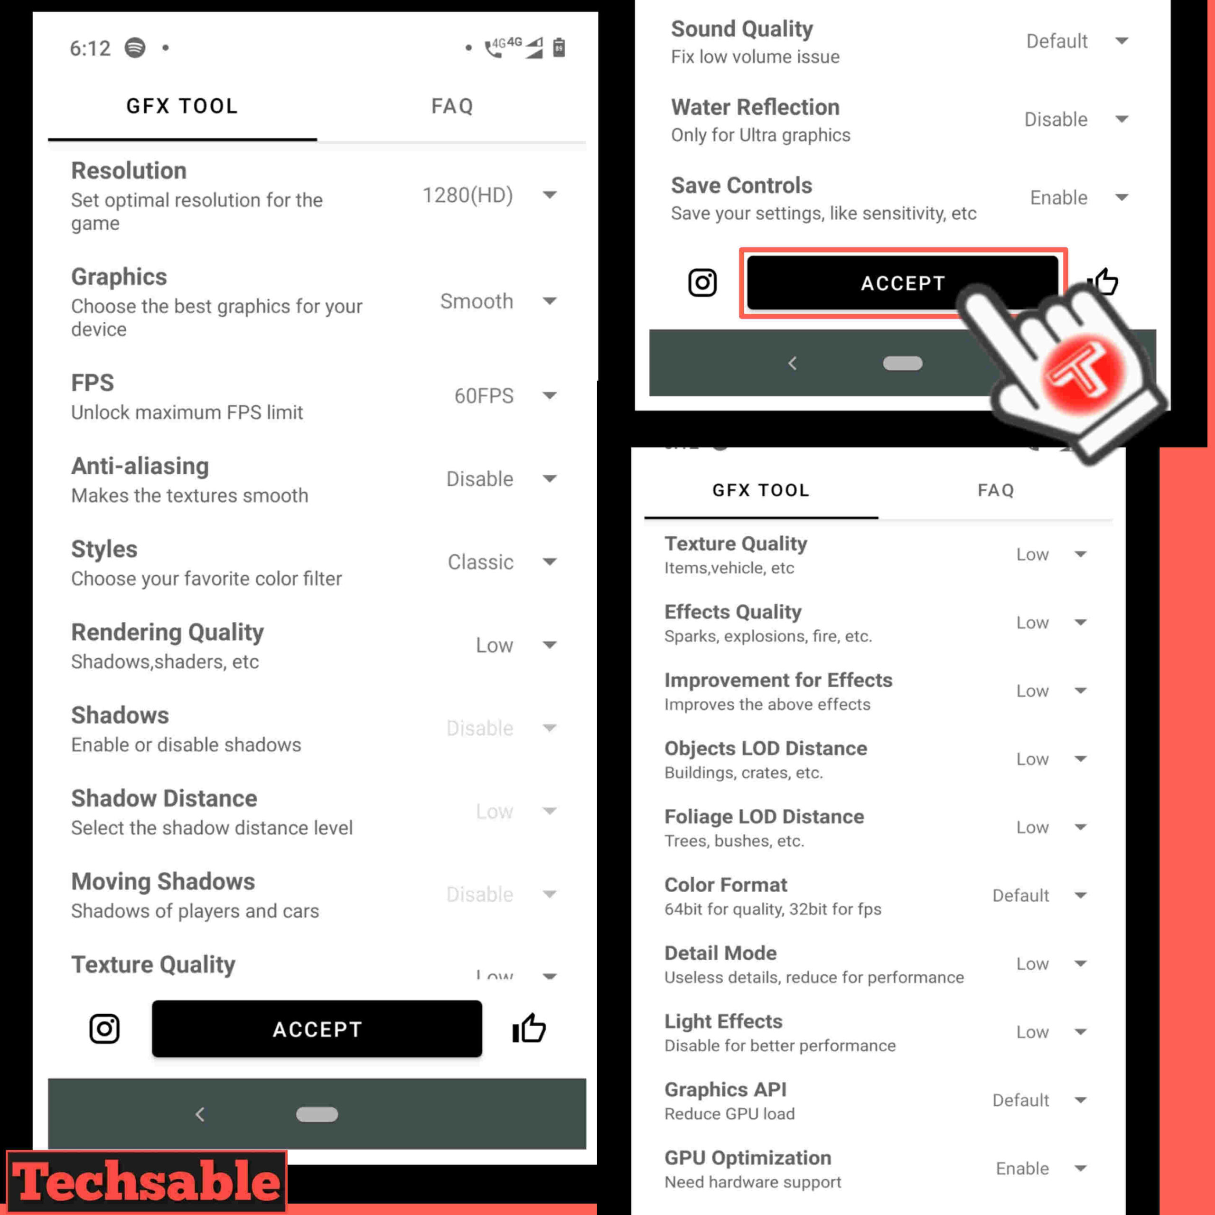Click ACCEPT button in main panel
This screenshot has width=1215, height=1215.
317,1028
